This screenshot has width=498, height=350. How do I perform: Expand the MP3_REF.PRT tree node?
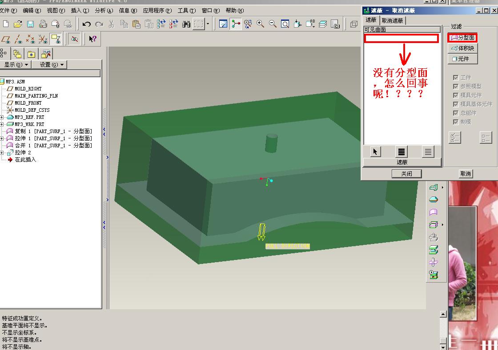pyautogui.click(x=2, y=117)
